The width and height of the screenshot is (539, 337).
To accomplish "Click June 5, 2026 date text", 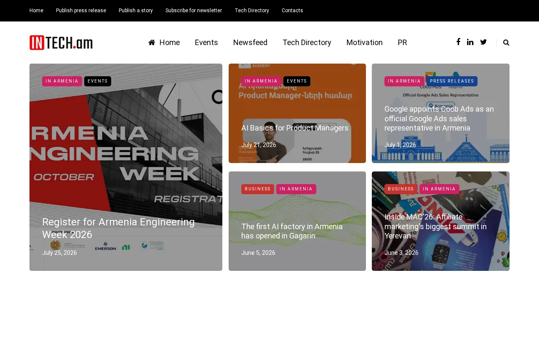I will click(x=258, y=253).
